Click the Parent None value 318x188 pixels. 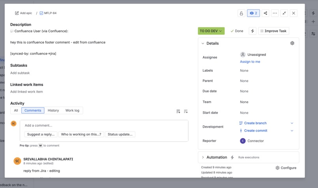[x=244, y=81]
